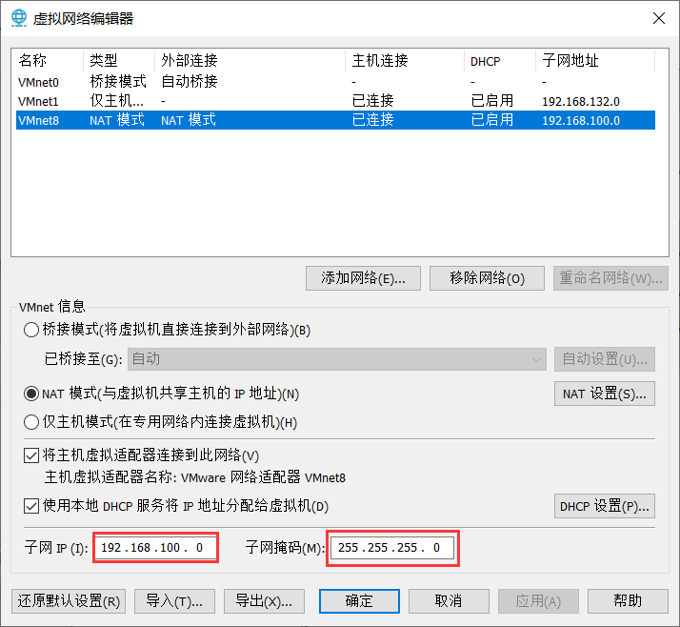Toggle 使用本地 DHCP 服务 checkbox

31,506
